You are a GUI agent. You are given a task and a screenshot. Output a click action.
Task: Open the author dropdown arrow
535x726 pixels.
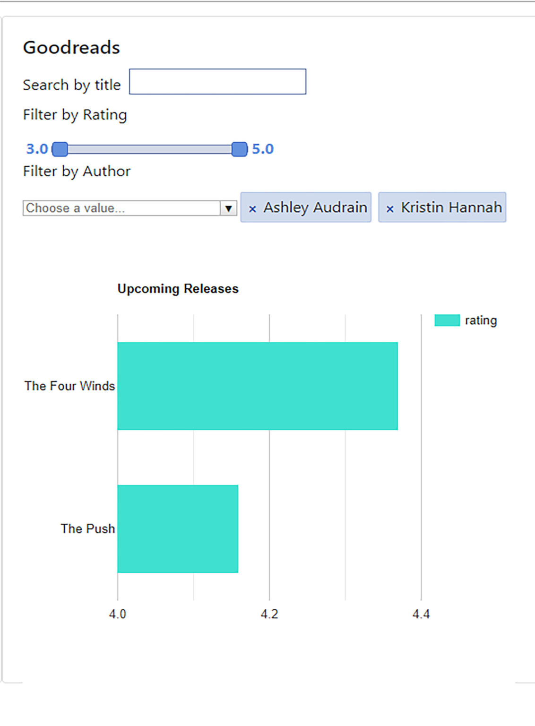coord(228,208)
